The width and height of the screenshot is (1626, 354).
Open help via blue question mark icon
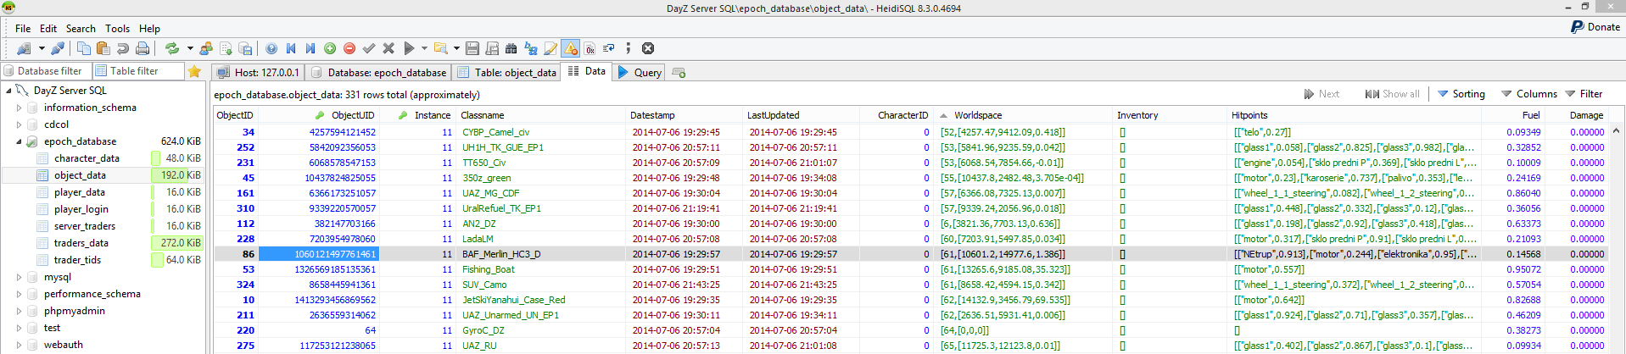(271, 48)
